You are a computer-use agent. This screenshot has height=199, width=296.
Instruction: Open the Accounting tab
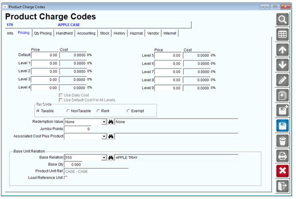tap(86, 34)
